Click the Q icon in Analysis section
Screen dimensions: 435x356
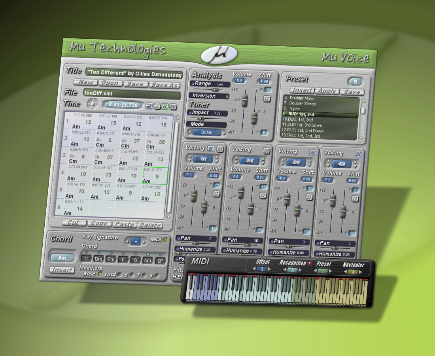267,99
